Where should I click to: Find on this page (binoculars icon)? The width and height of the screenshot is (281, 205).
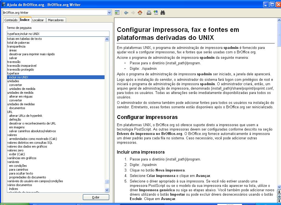163,13
